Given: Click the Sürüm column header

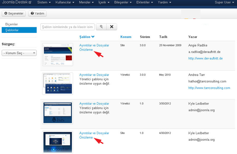Looking at the screenshot, I should (145, 37).
